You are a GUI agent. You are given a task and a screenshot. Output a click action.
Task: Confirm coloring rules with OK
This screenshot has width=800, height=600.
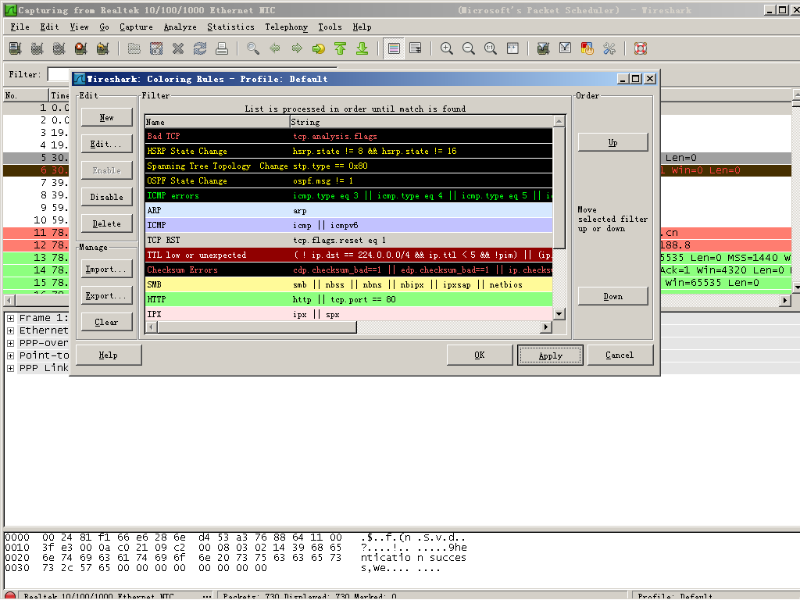(x=480, y=355)
